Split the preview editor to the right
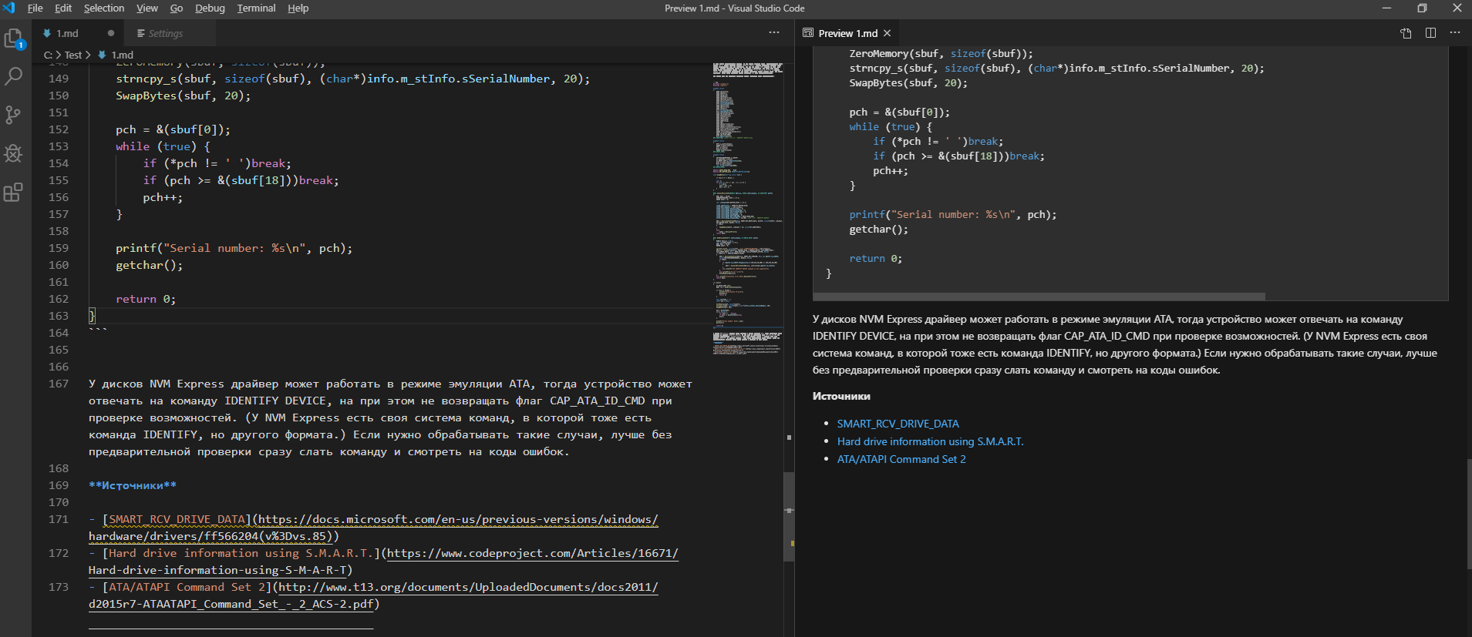 (x=1430, y=33)
